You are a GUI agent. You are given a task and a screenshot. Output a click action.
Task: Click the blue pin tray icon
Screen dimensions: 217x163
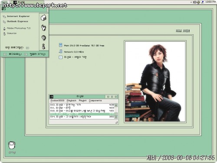click(203, 2)
